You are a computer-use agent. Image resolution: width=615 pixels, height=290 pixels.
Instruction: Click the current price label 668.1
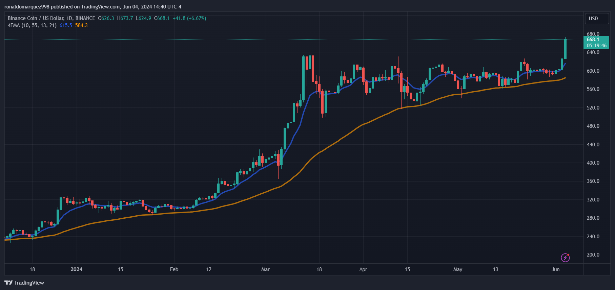point(593,40)
